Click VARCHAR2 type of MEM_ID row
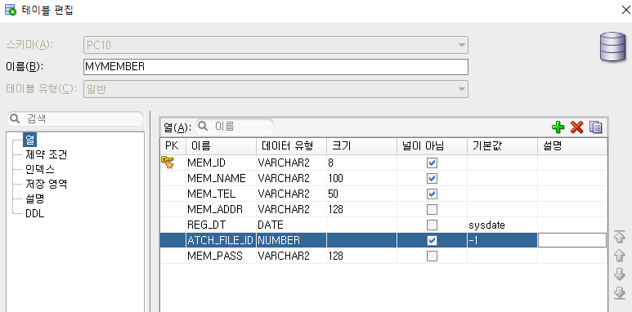The width and height of the screenshot is (632, 312). click(291, 163)
